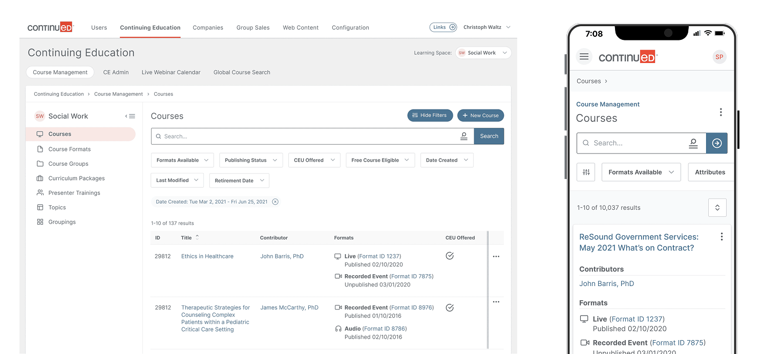
Task: Toggle CEU Offered check for Ethics in Healthcare
Action: (450, 256)
